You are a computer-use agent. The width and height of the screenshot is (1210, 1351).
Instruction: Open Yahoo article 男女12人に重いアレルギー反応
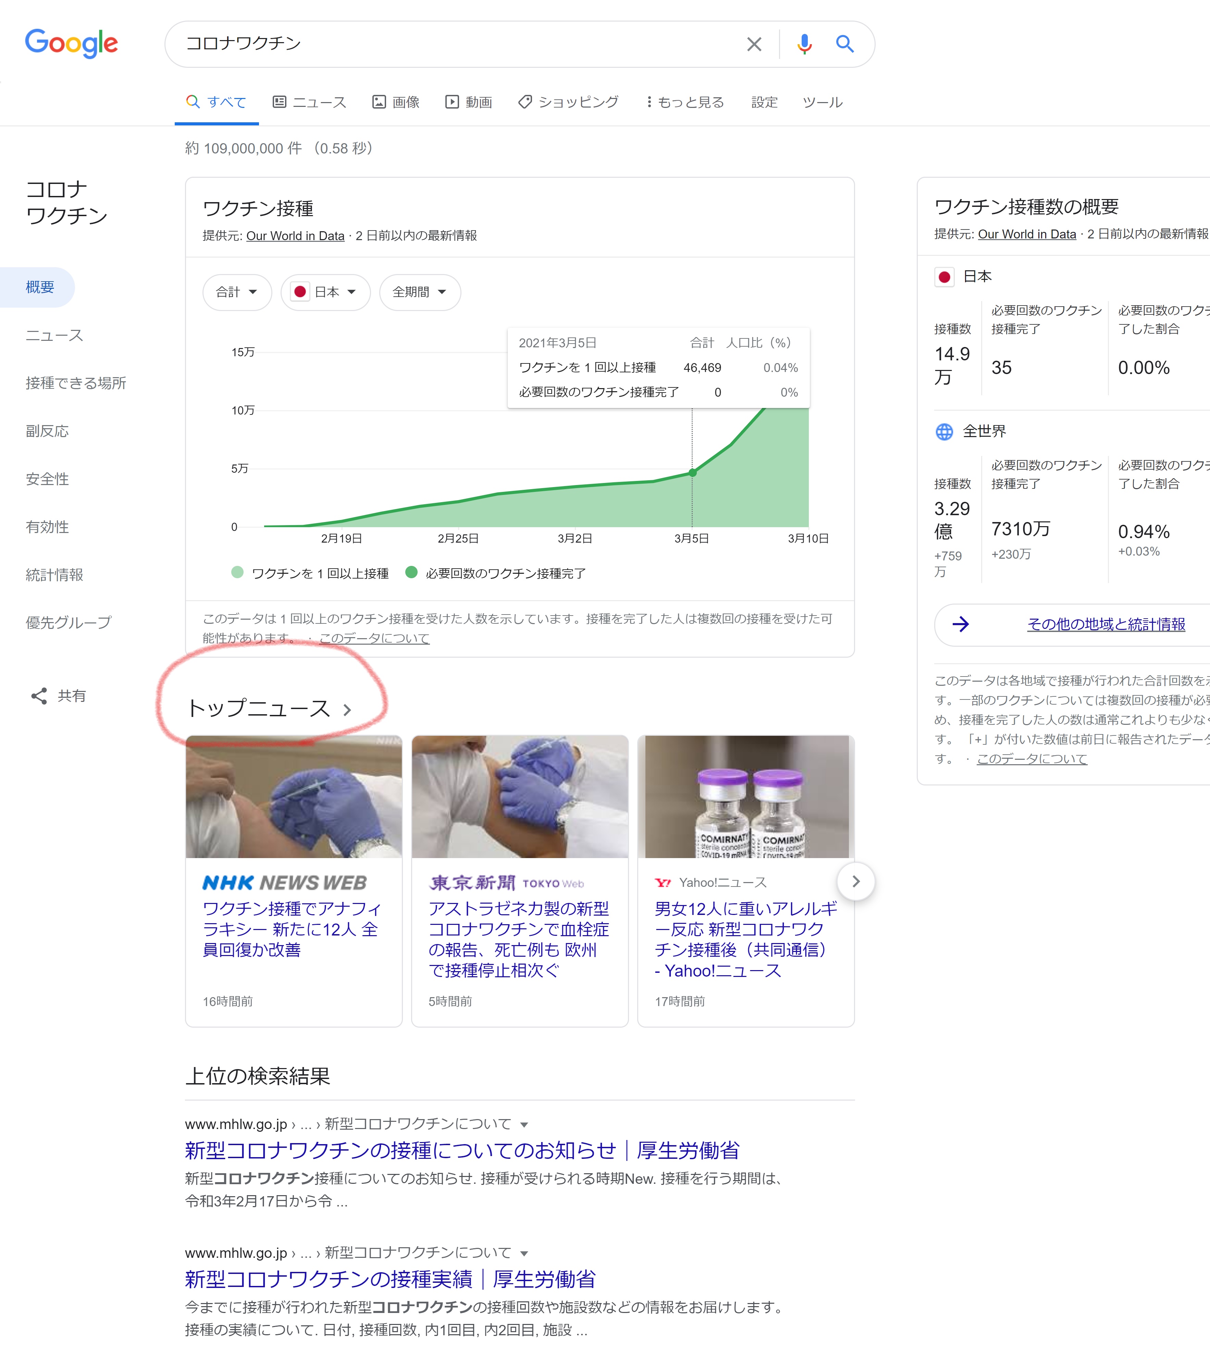click(x=746, y=940)
